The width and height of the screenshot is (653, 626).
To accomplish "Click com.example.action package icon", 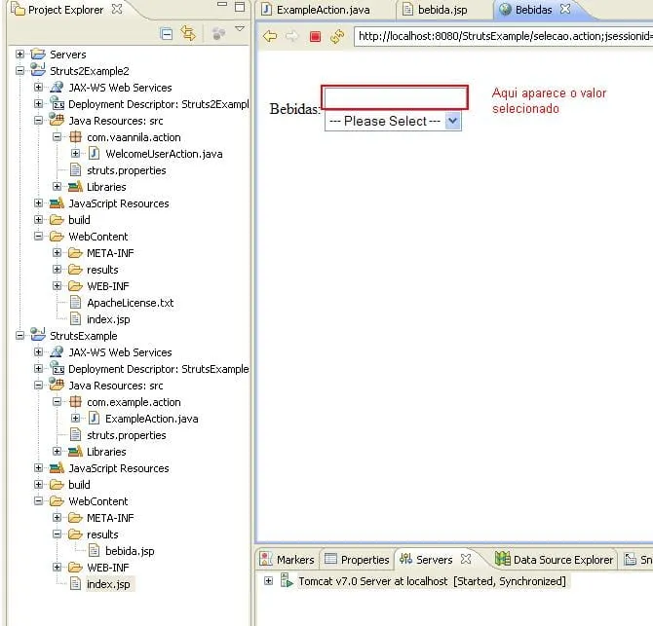I will (75, 402).
